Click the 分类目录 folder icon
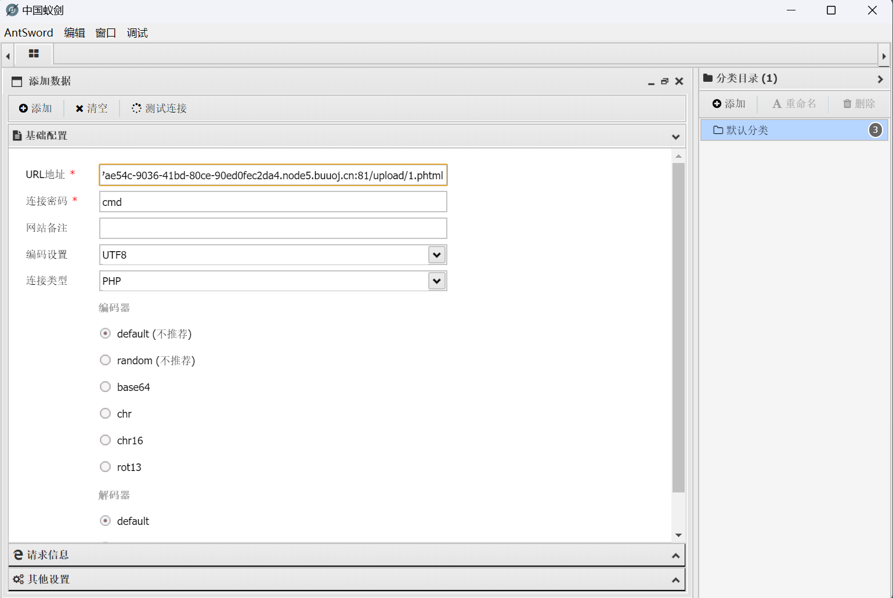This screenshot has width=893, height=598. [708, 78]
